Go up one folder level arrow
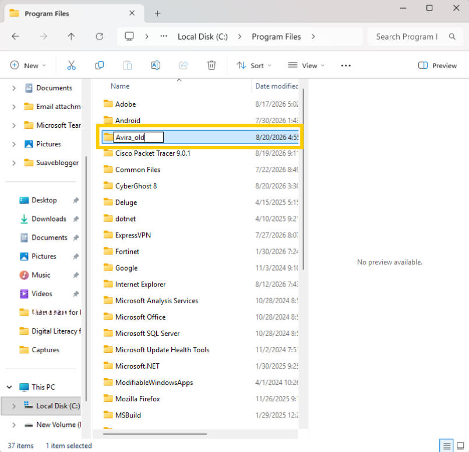Viewport: 469px width, 452px height. (71, 37)
